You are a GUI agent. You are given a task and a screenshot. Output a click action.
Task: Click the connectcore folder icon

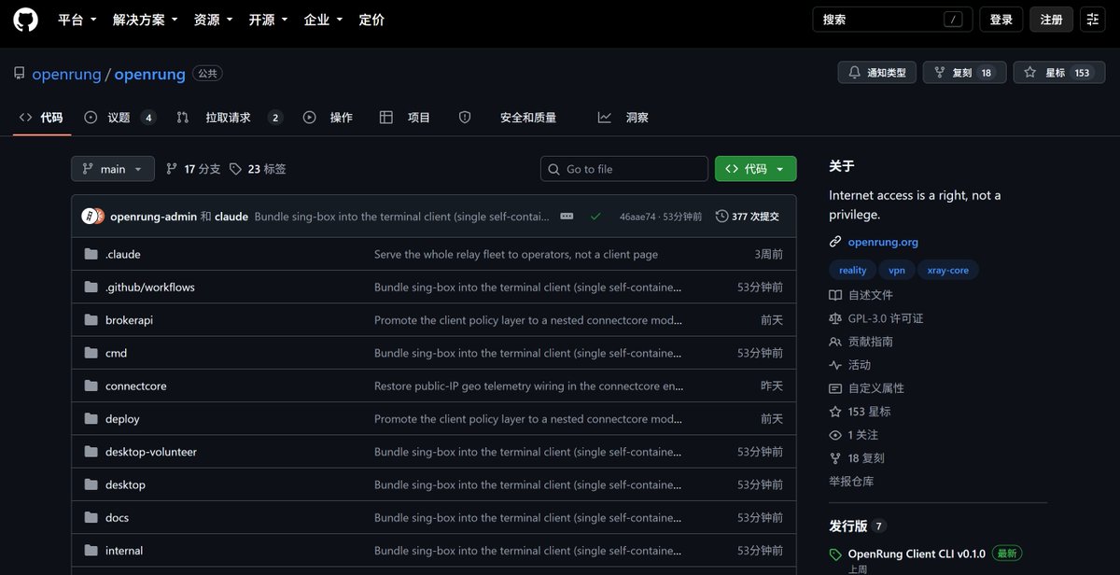click(91, 386)
